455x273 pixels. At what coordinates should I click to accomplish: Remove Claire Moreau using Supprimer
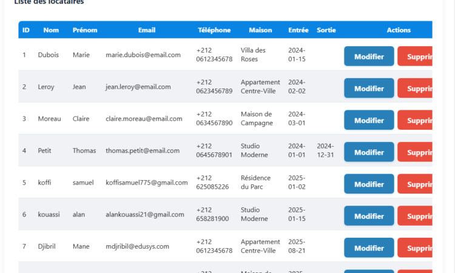coord(416,120)
